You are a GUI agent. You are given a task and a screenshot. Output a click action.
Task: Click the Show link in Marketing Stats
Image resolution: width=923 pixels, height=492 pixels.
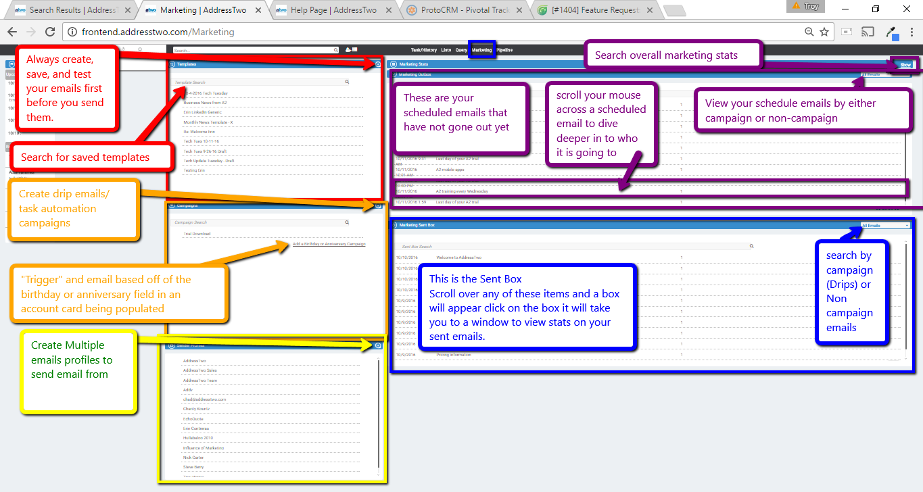pos(905,65)
